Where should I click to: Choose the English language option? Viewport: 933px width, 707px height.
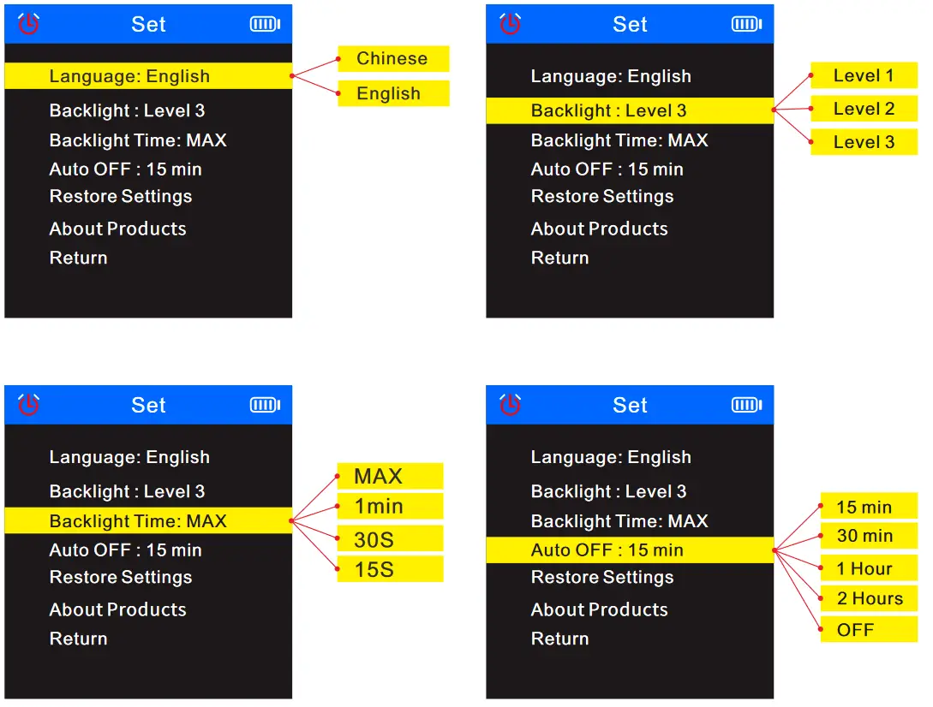tap(393, 93)
